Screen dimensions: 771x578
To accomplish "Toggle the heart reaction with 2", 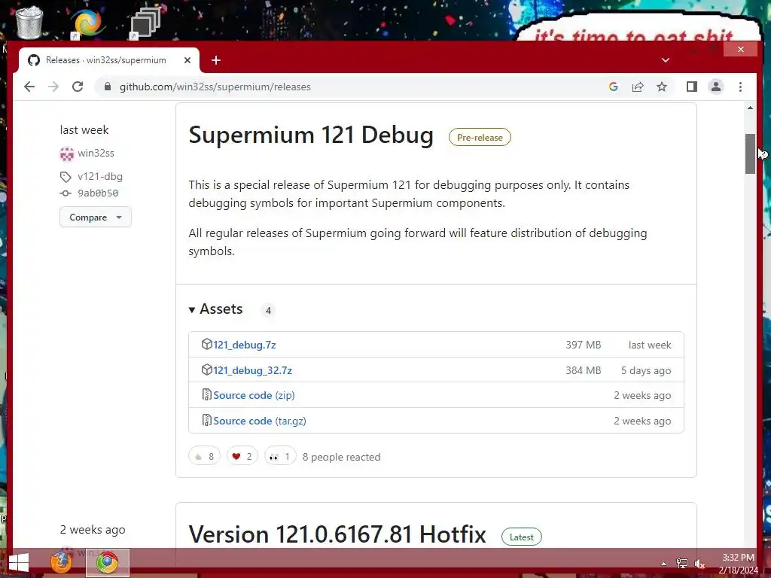I will [242, 457].
